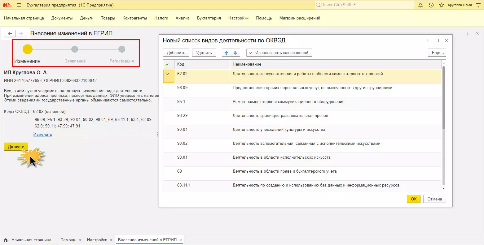This screenshot has height=245, width=484.
Task: Click the back navigation arrow
Action: (x=10, y=33)
